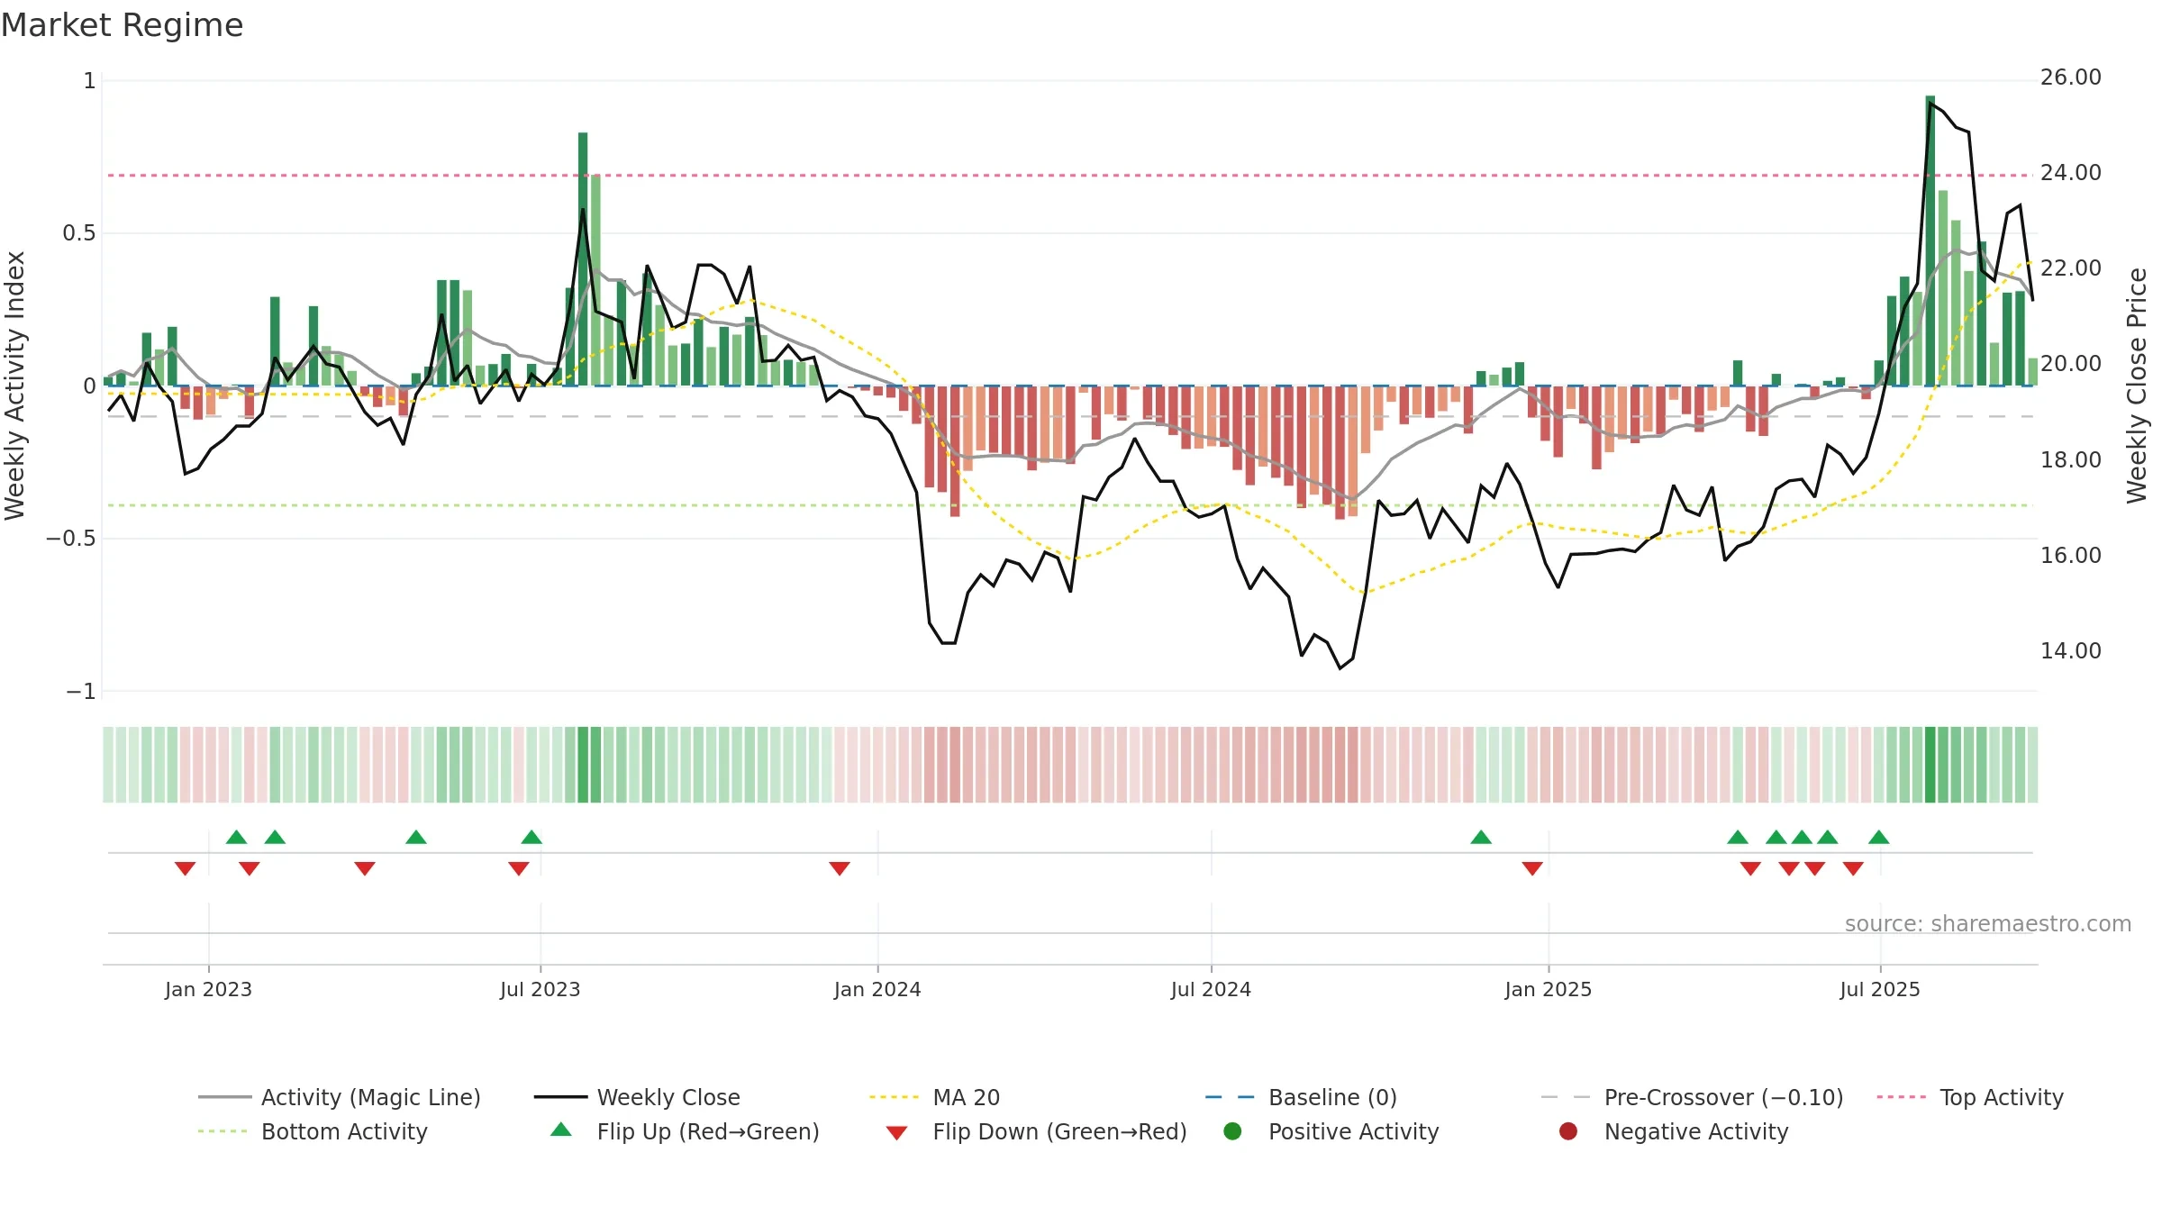Toggle Pre-Crossover (−0.10) legend entry
Viewport: 2162px width, 1216px height.
tap(1692, 1097)
